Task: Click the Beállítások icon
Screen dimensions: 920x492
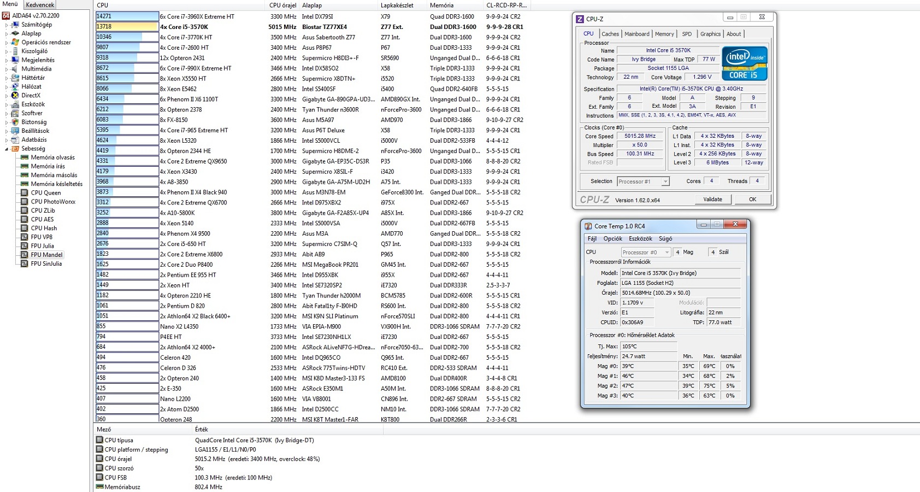Action: (15, 131)
